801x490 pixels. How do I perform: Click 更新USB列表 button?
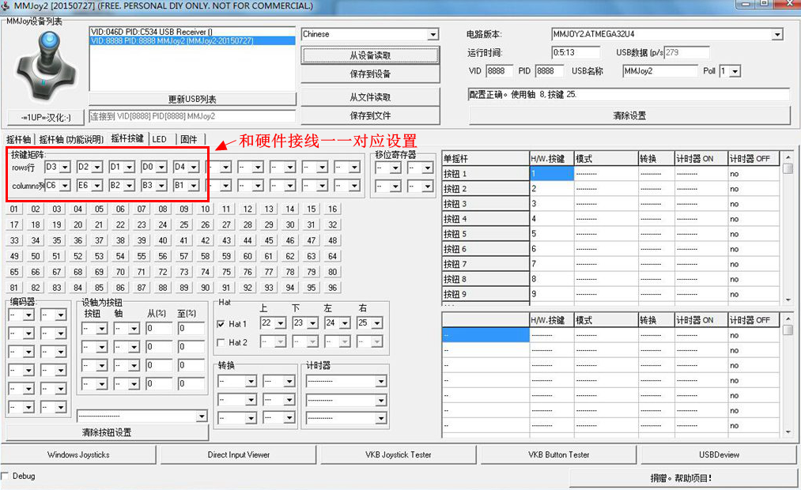point(192,99)
